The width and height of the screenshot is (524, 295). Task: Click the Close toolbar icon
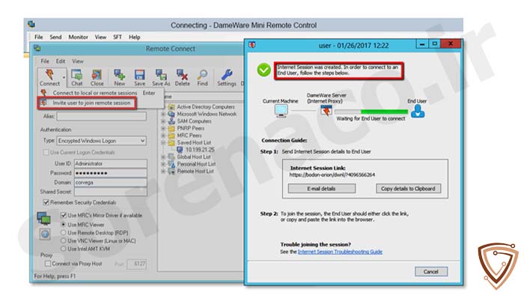coord(97,74)
